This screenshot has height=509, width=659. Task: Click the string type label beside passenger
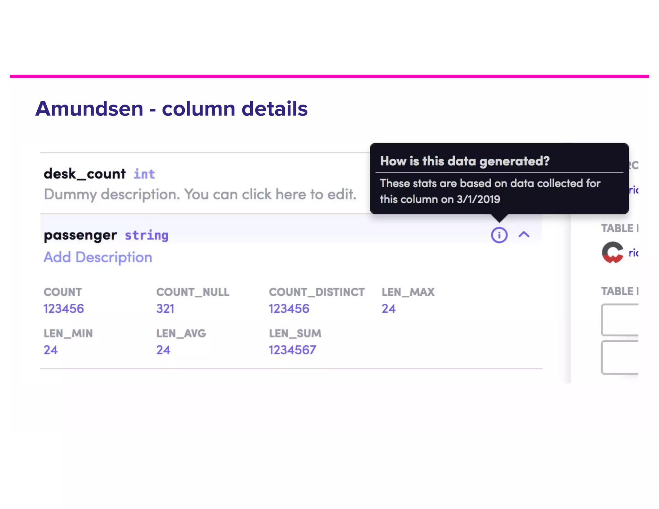(146, 235)
